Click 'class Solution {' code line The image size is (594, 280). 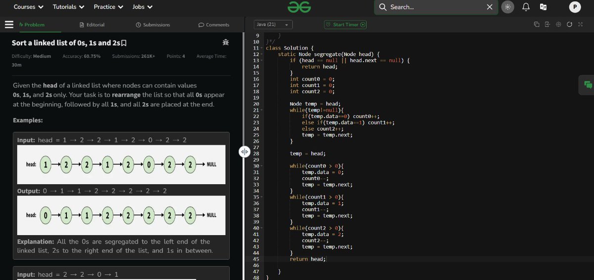coord(290,48)
